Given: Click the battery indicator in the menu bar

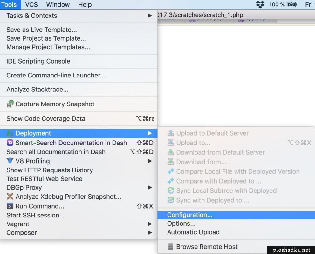Looking at the screenshot, I should point(291,4).
